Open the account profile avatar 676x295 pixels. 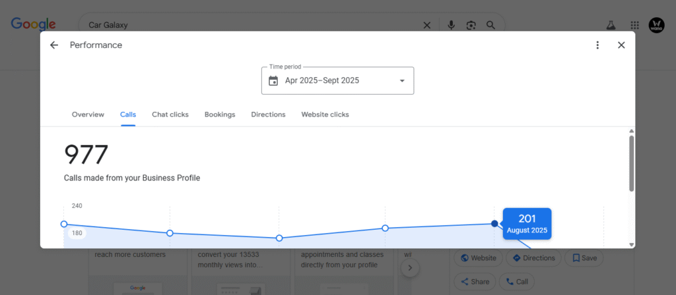click(656, 25)
